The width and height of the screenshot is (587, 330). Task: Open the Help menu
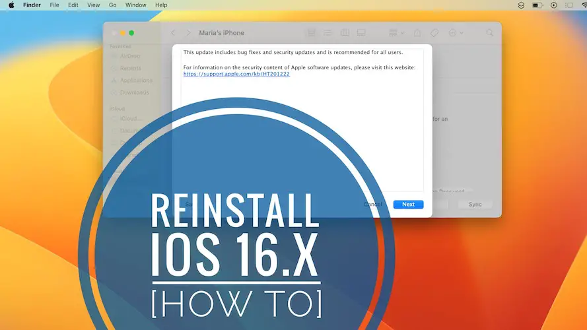(x=161, y=5)
